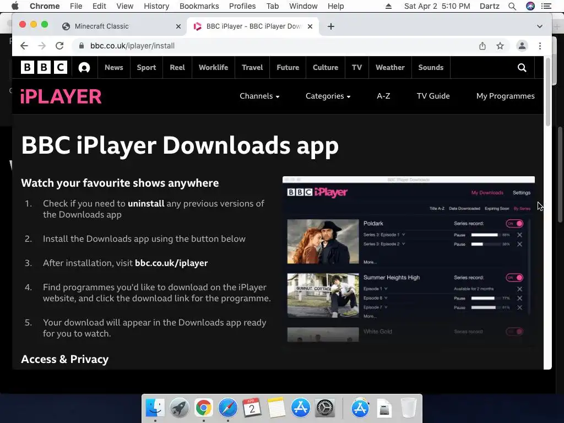The height and width of the screenshot is (423, 564).
Task: Open the Reel link in BBC nav
Action: [x=177, y=67]
